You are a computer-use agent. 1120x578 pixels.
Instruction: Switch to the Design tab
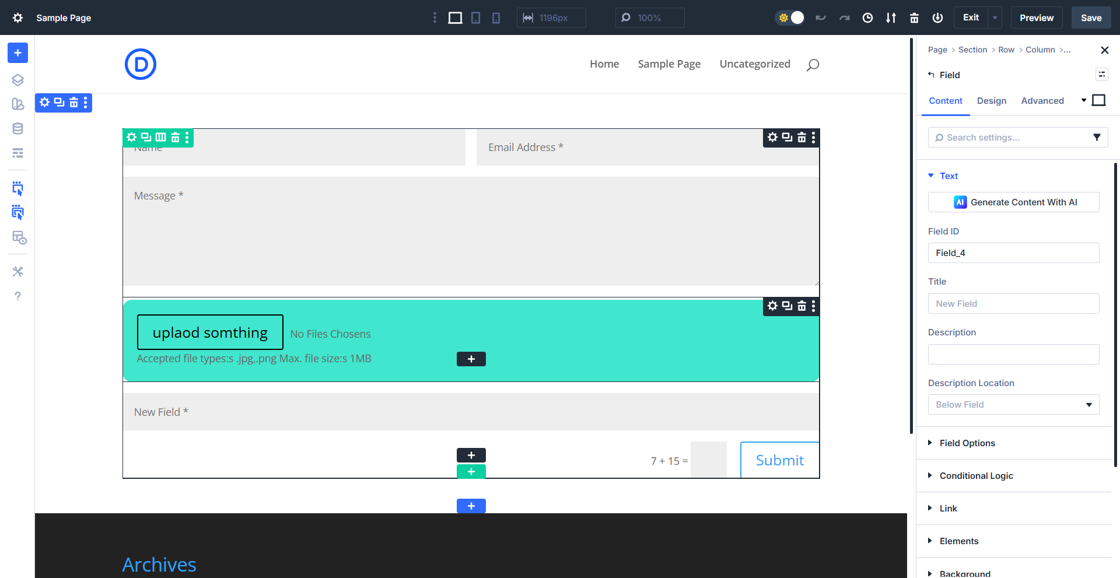(x=991, y=100)
